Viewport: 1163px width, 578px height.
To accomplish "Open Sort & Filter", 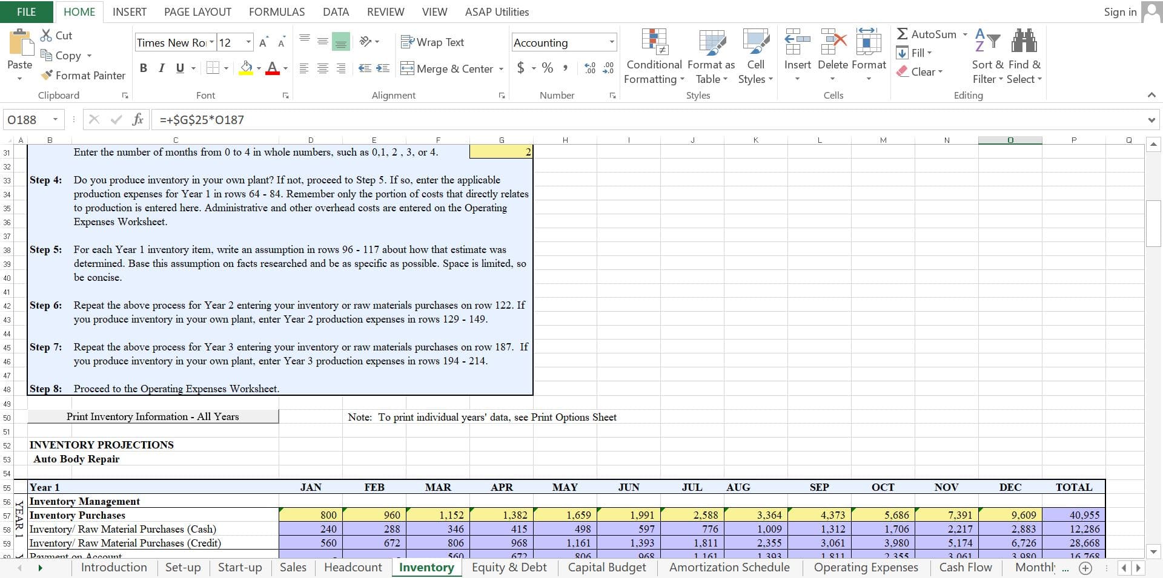I will pyautogui.click(x=987, y=57).
